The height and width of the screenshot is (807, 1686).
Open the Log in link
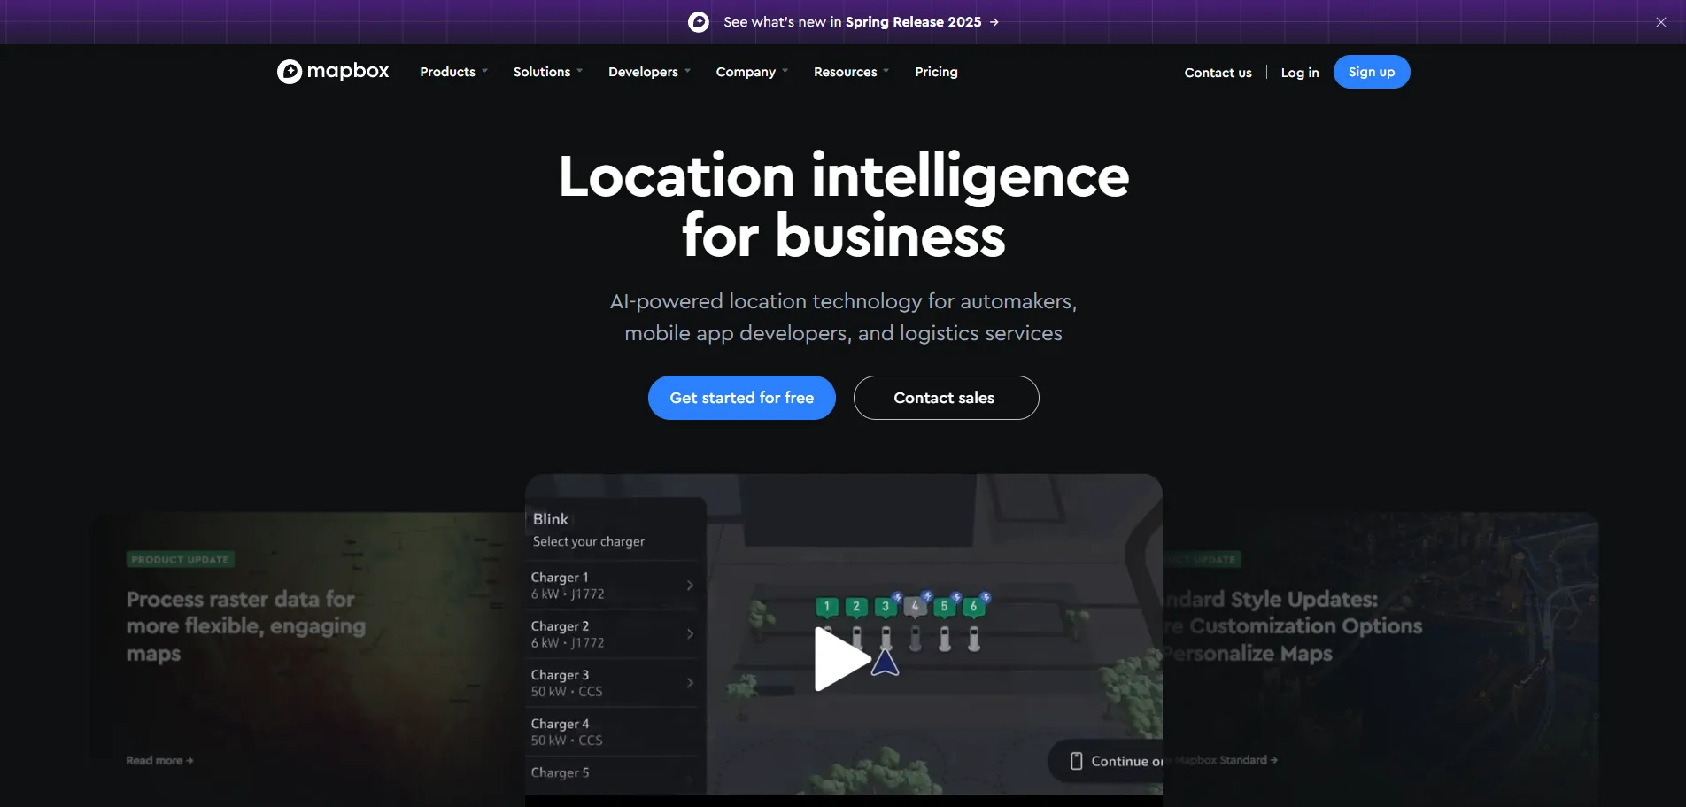tap(1299, 73)
